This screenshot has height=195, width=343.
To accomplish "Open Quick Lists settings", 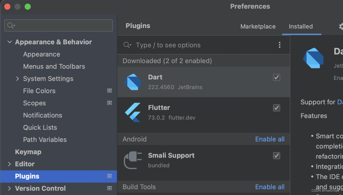I will (x=40, y=128).
